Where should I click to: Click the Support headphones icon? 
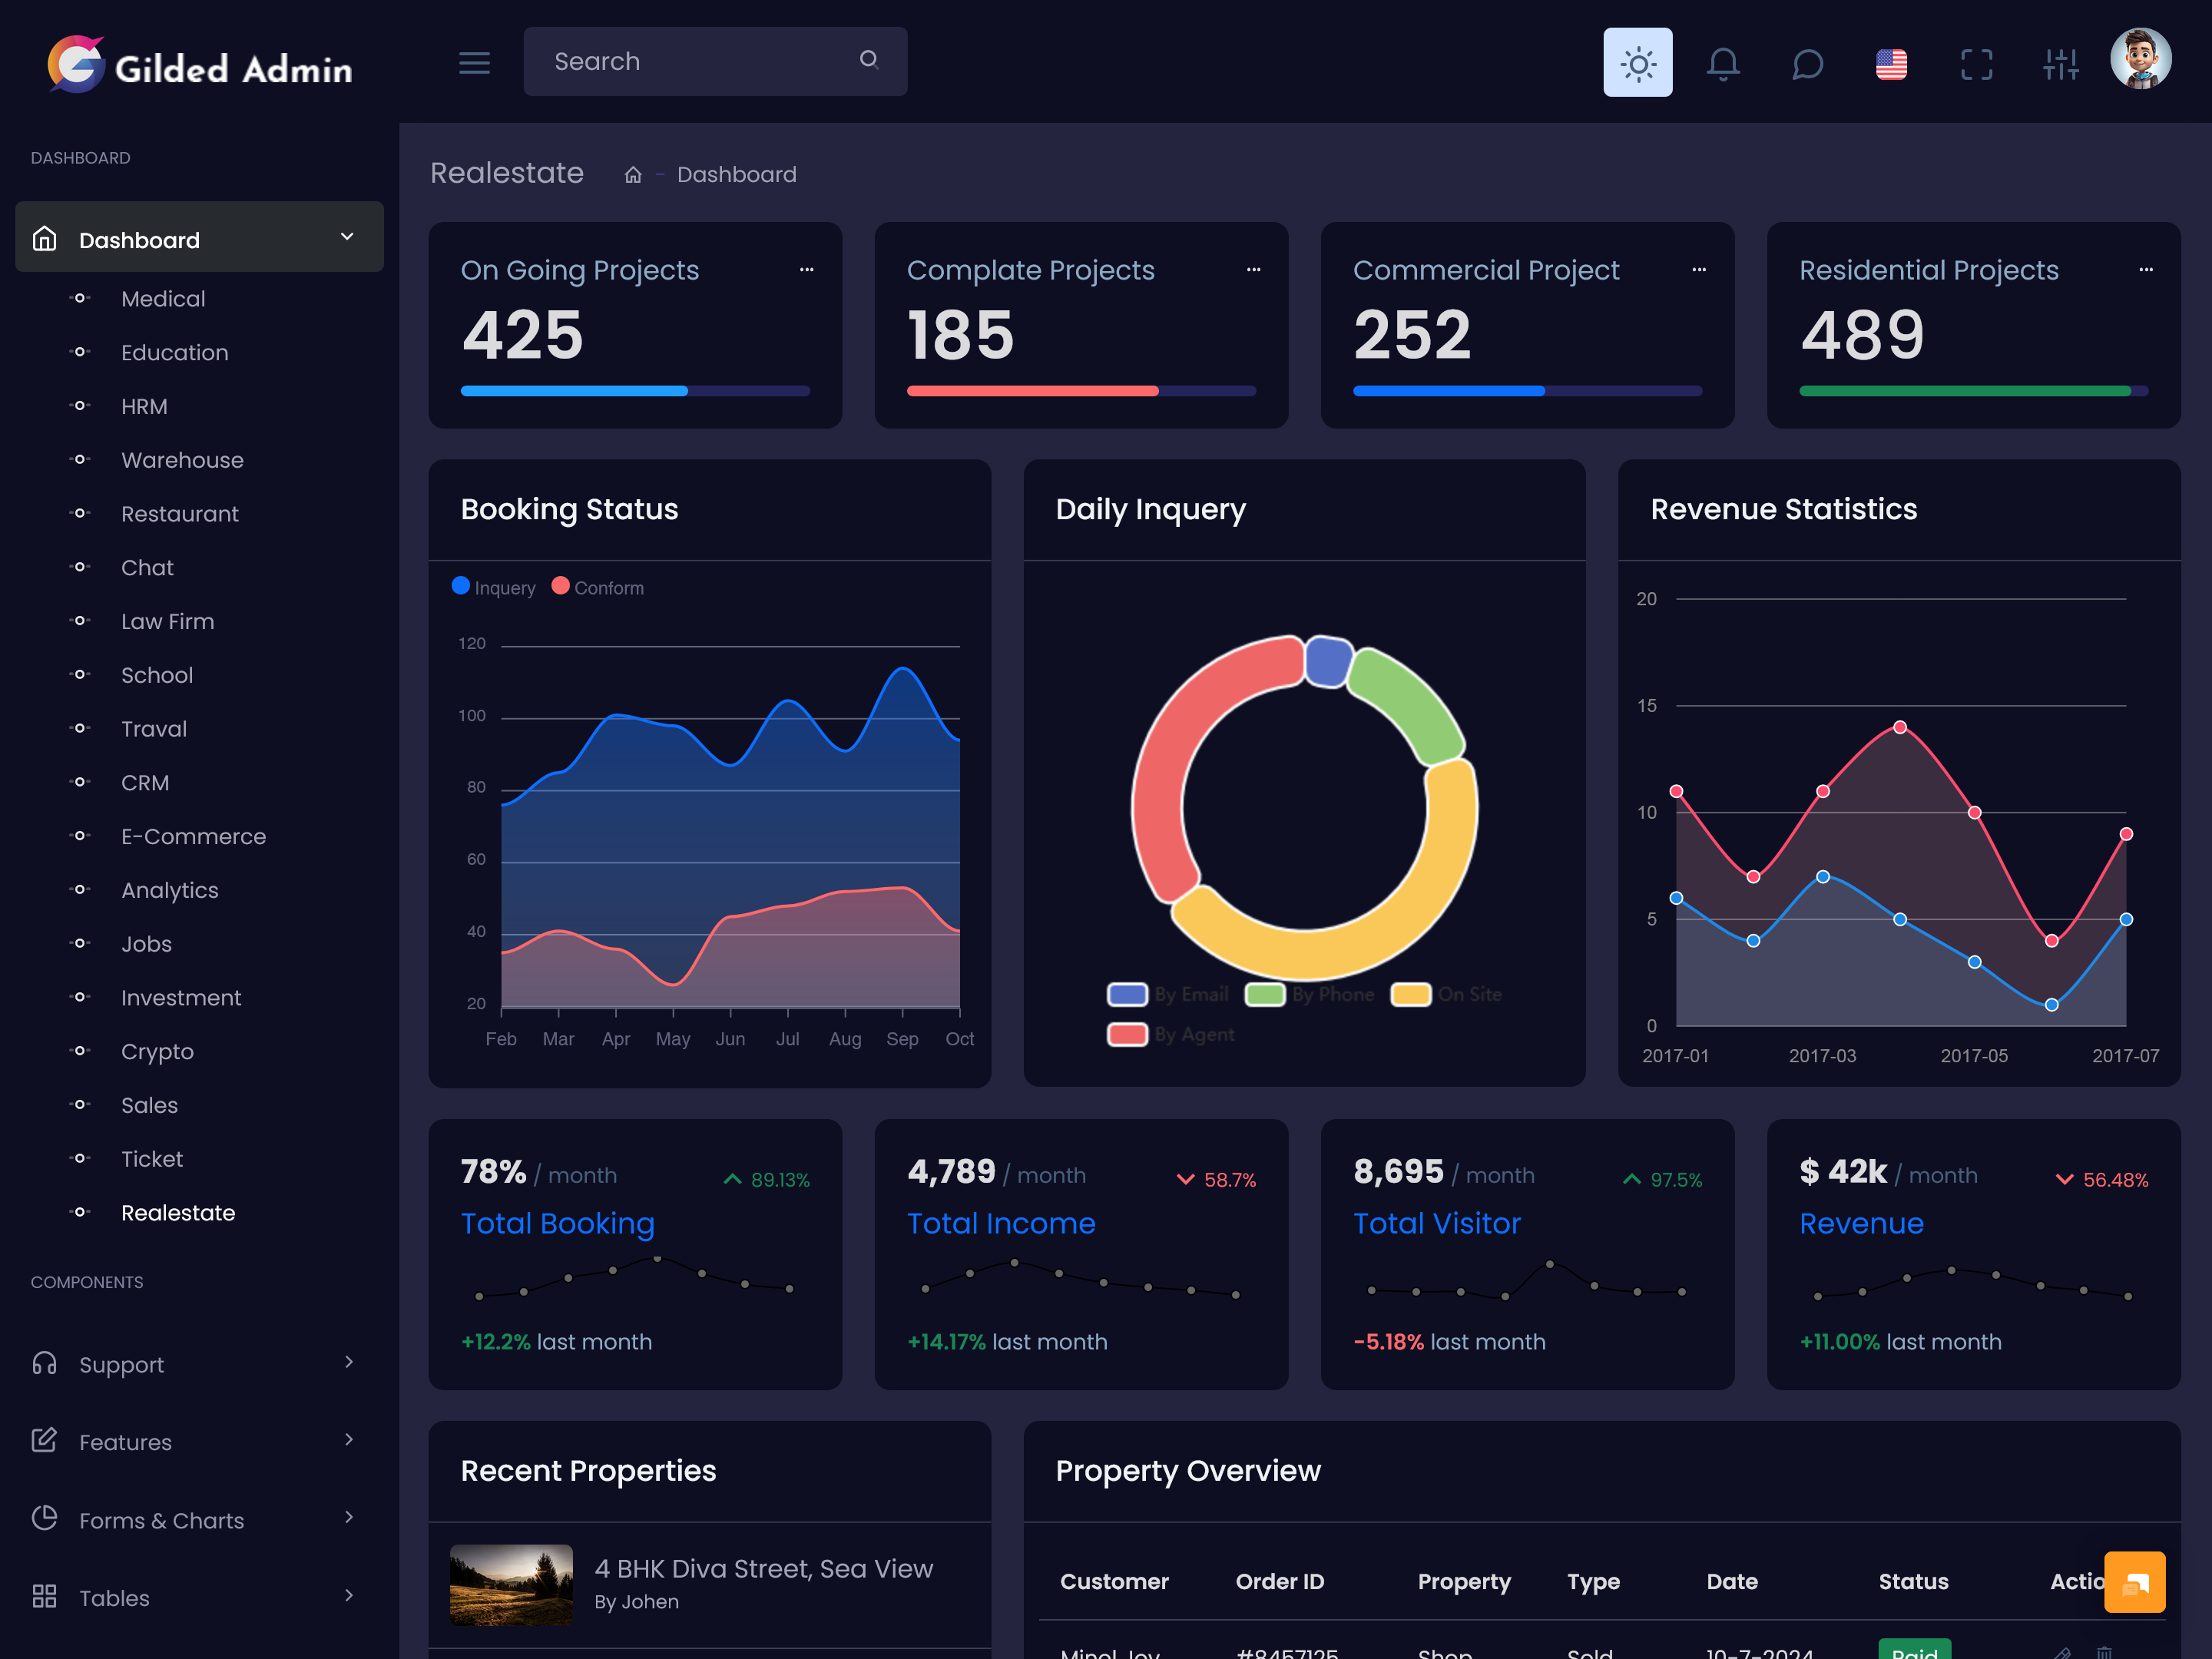[x=44, y=1363]
